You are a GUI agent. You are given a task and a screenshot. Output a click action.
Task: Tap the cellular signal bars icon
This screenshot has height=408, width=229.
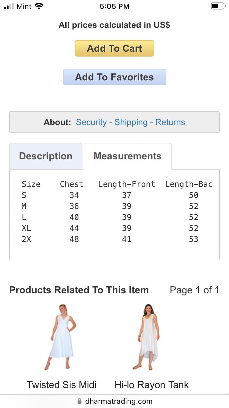(9, 6)
